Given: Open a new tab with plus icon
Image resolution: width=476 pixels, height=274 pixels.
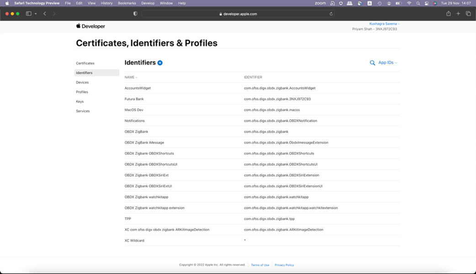Looking at the screenshot, I should click(458, 14).
